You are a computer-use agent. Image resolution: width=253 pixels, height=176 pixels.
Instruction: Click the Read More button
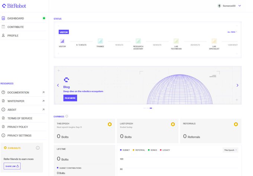click(x=70, y=98)
